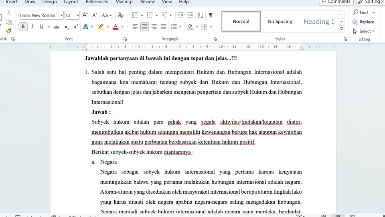Align text to the right
Image resolution: width=385 pixels, height=217 pixels.
(154, 27)
